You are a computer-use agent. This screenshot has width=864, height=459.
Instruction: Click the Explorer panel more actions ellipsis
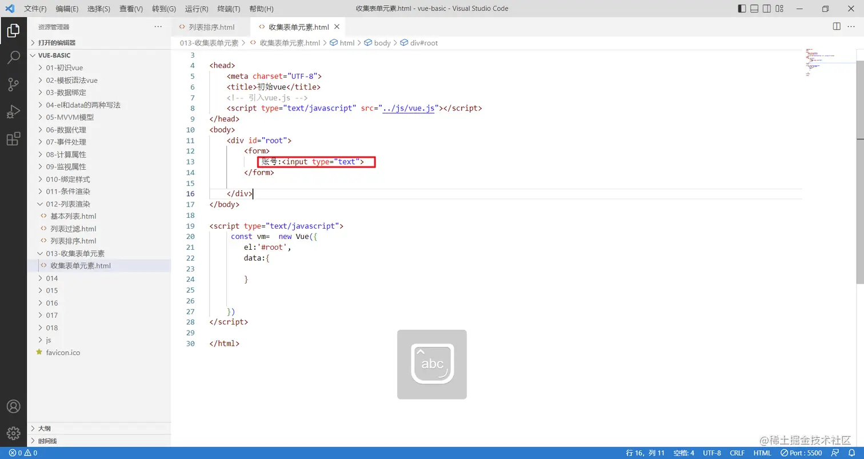(x=158, y=27)
